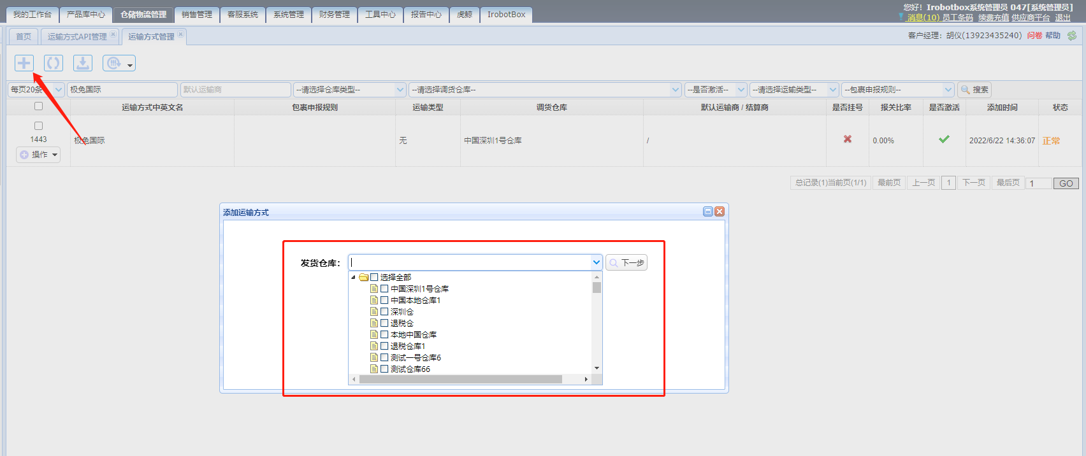This screenshot has height=456, width=1086.
Task: Open the 是否激活 filter dropdown
Action: click(716, 90)
